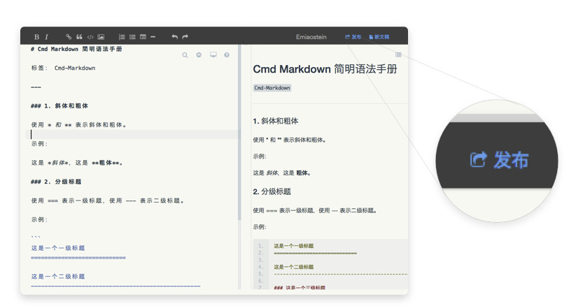Screen dimensions: 569x308
Task: Click preview heading '1. 斜体和粗体'
Action: point(276,122)
